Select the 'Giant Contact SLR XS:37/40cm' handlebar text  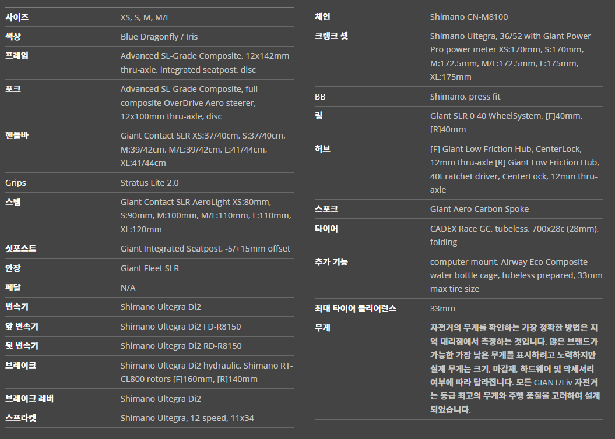coord(203,149)
